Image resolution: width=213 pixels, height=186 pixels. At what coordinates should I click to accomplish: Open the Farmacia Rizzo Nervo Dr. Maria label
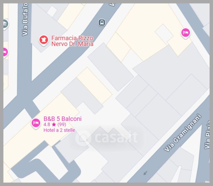tap(72, 41)
